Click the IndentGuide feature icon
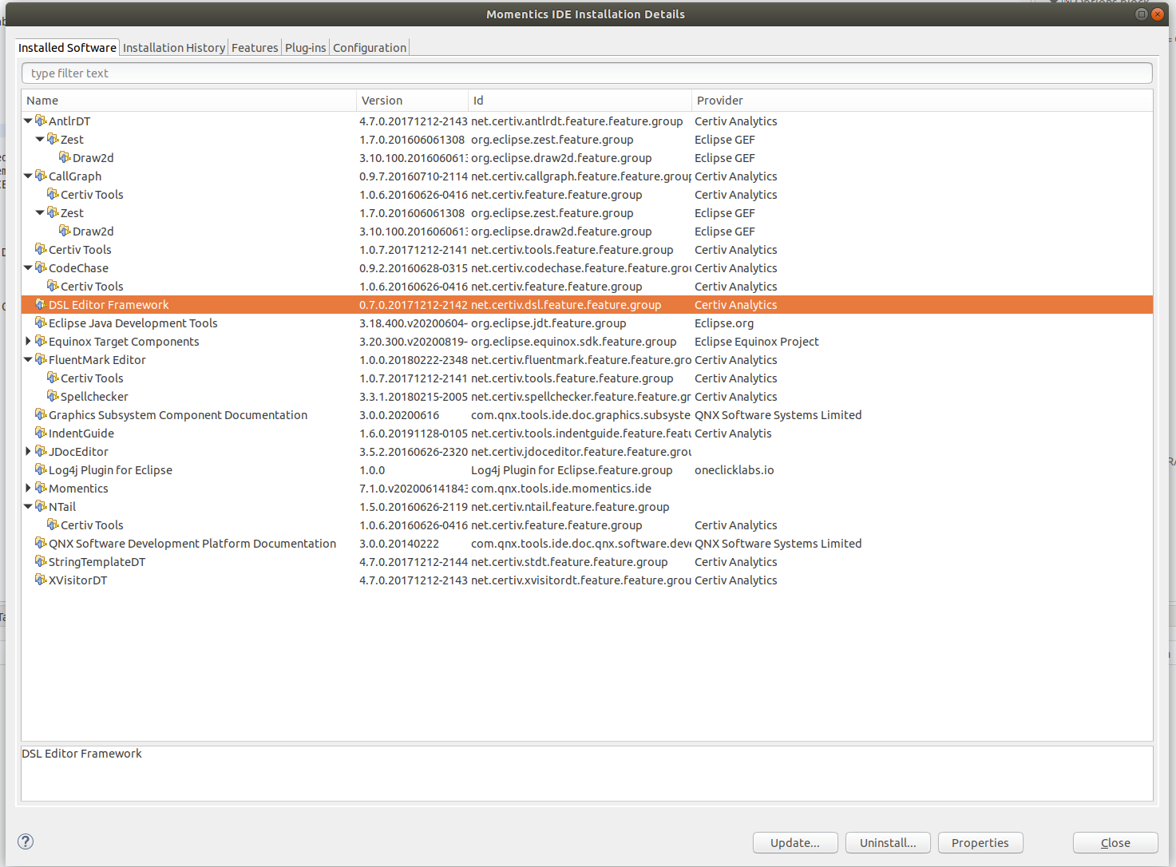The height and width of the screenshot is (867, 1176). point(41,433)
